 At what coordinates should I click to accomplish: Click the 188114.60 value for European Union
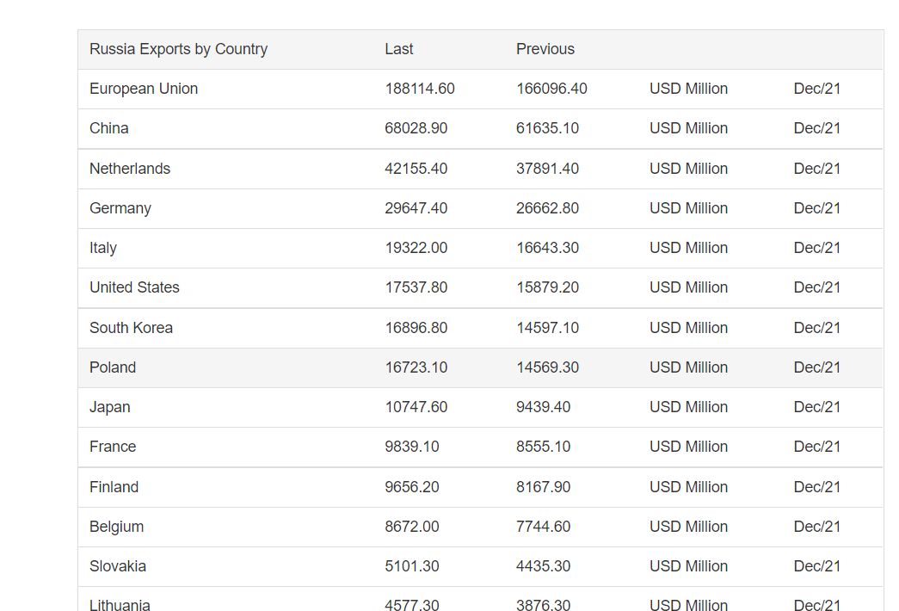click(420, 89)
